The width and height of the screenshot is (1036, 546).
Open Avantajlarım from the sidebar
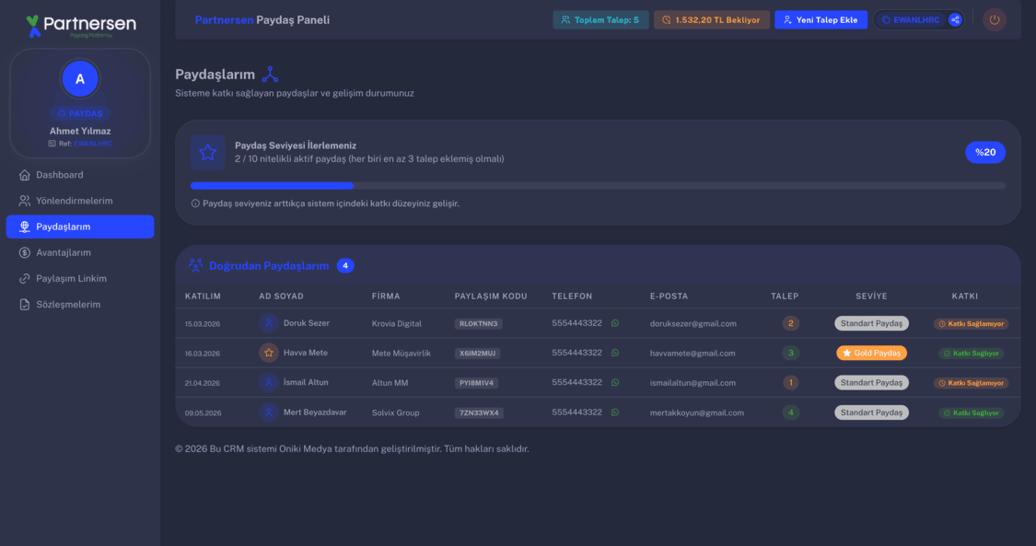[x=80, y=252]
